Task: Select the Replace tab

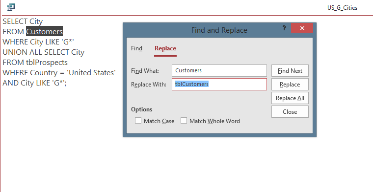Action: tap(165, 48)
